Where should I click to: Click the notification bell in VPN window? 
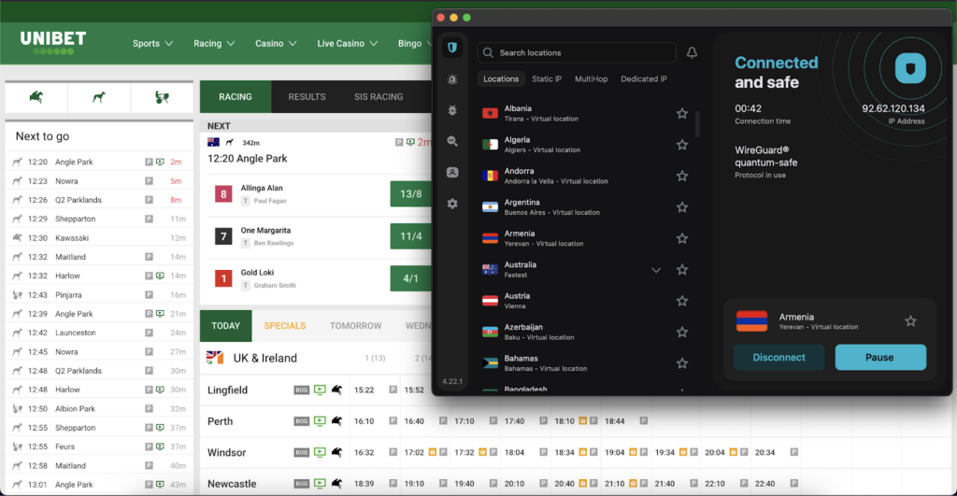pos(692,53)
